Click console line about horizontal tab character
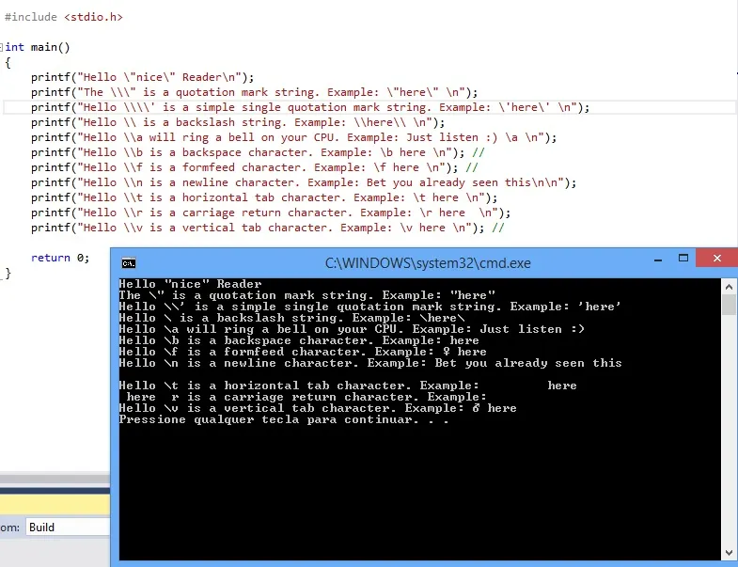This screenshot has width=738, height=567. 348,386
